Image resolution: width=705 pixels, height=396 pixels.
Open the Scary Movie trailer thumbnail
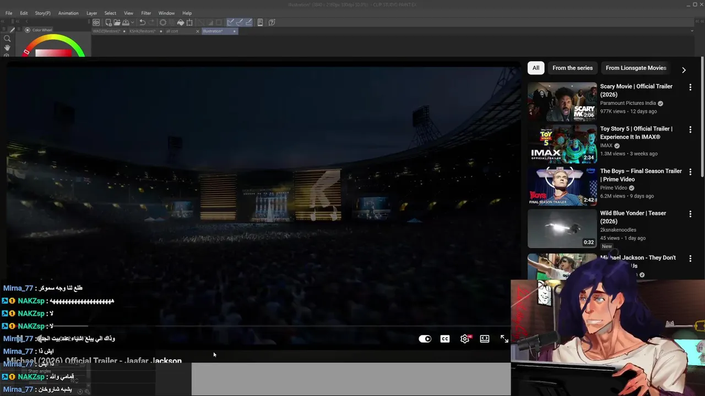point(562,101)
